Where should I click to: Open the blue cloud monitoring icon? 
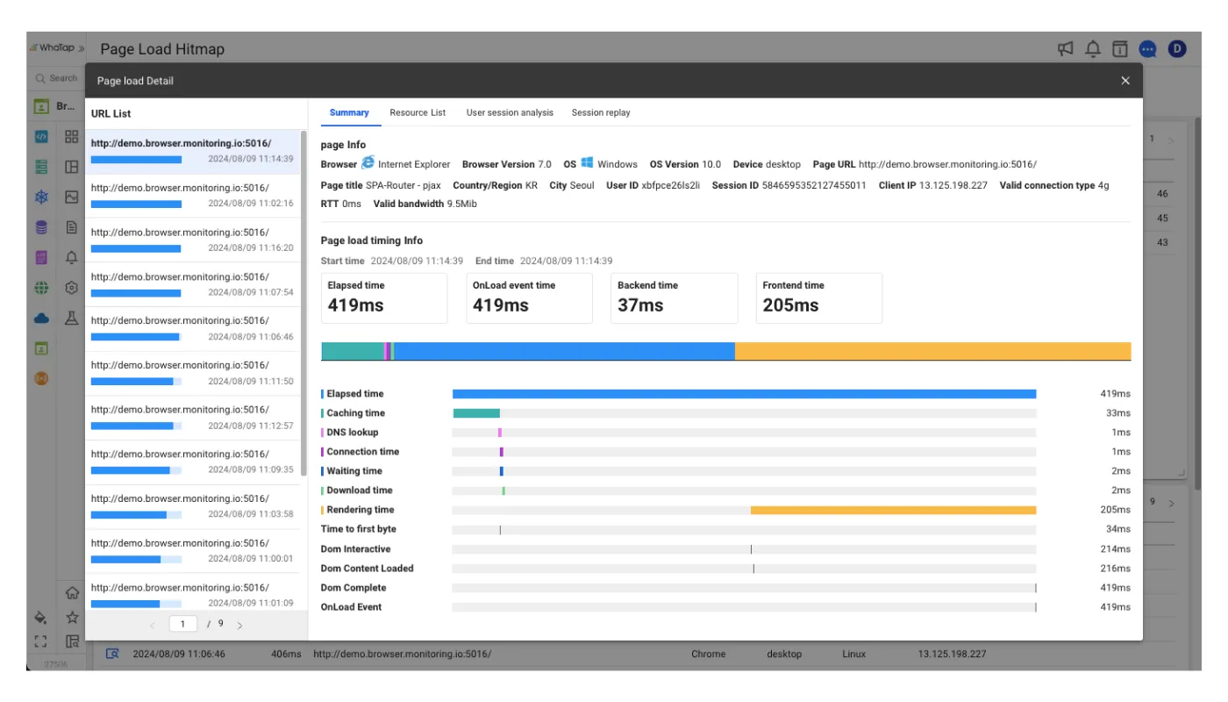[x=41, y=318]
